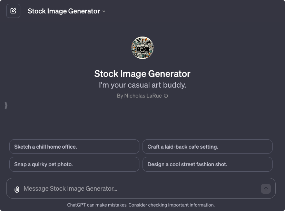
Task: Select the pencil-square new chat icon
Action: click(13, 11)
